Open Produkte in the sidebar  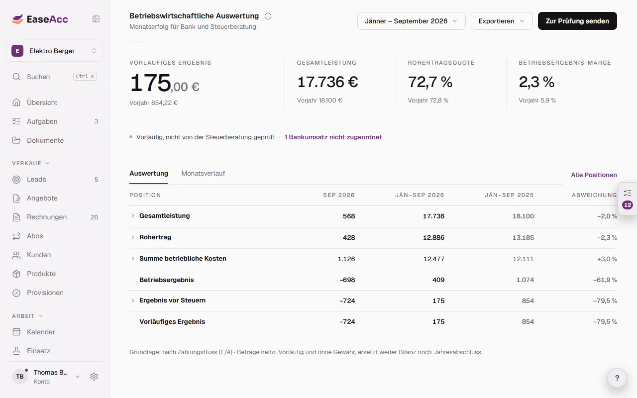tap(55, 274)
